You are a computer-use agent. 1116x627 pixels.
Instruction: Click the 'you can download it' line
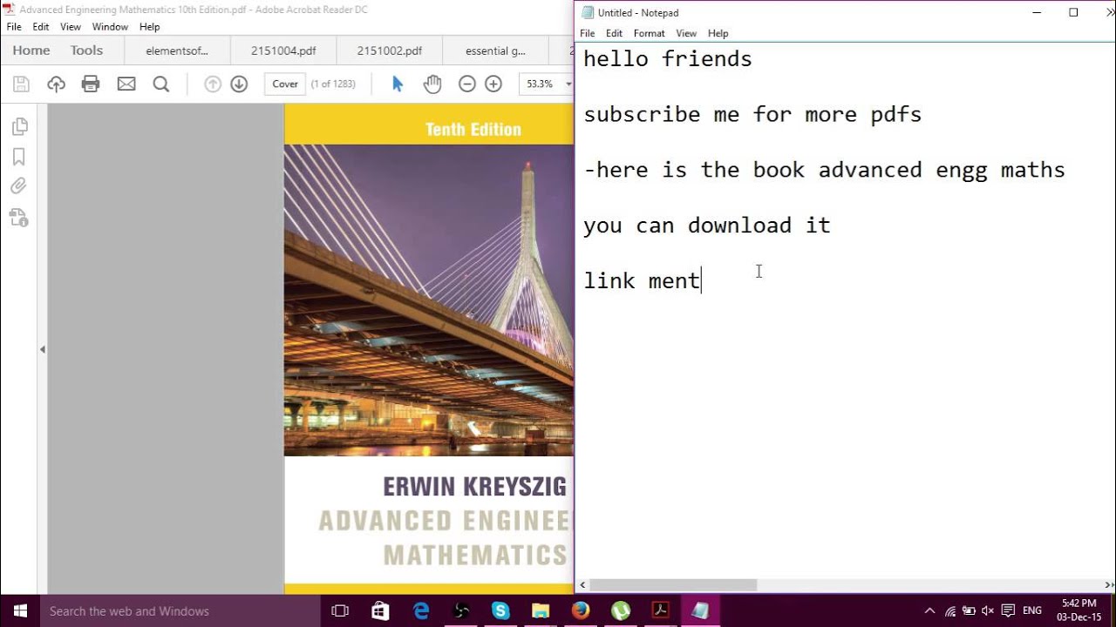(707, 226)
